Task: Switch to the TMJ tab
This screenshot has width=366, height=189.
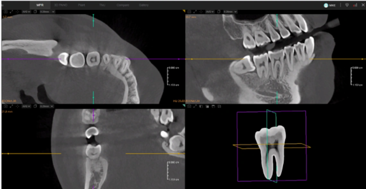Action: point(102,5)
